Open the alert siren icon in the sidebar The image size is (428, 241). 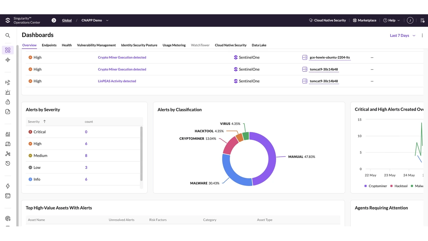[8, 92]
